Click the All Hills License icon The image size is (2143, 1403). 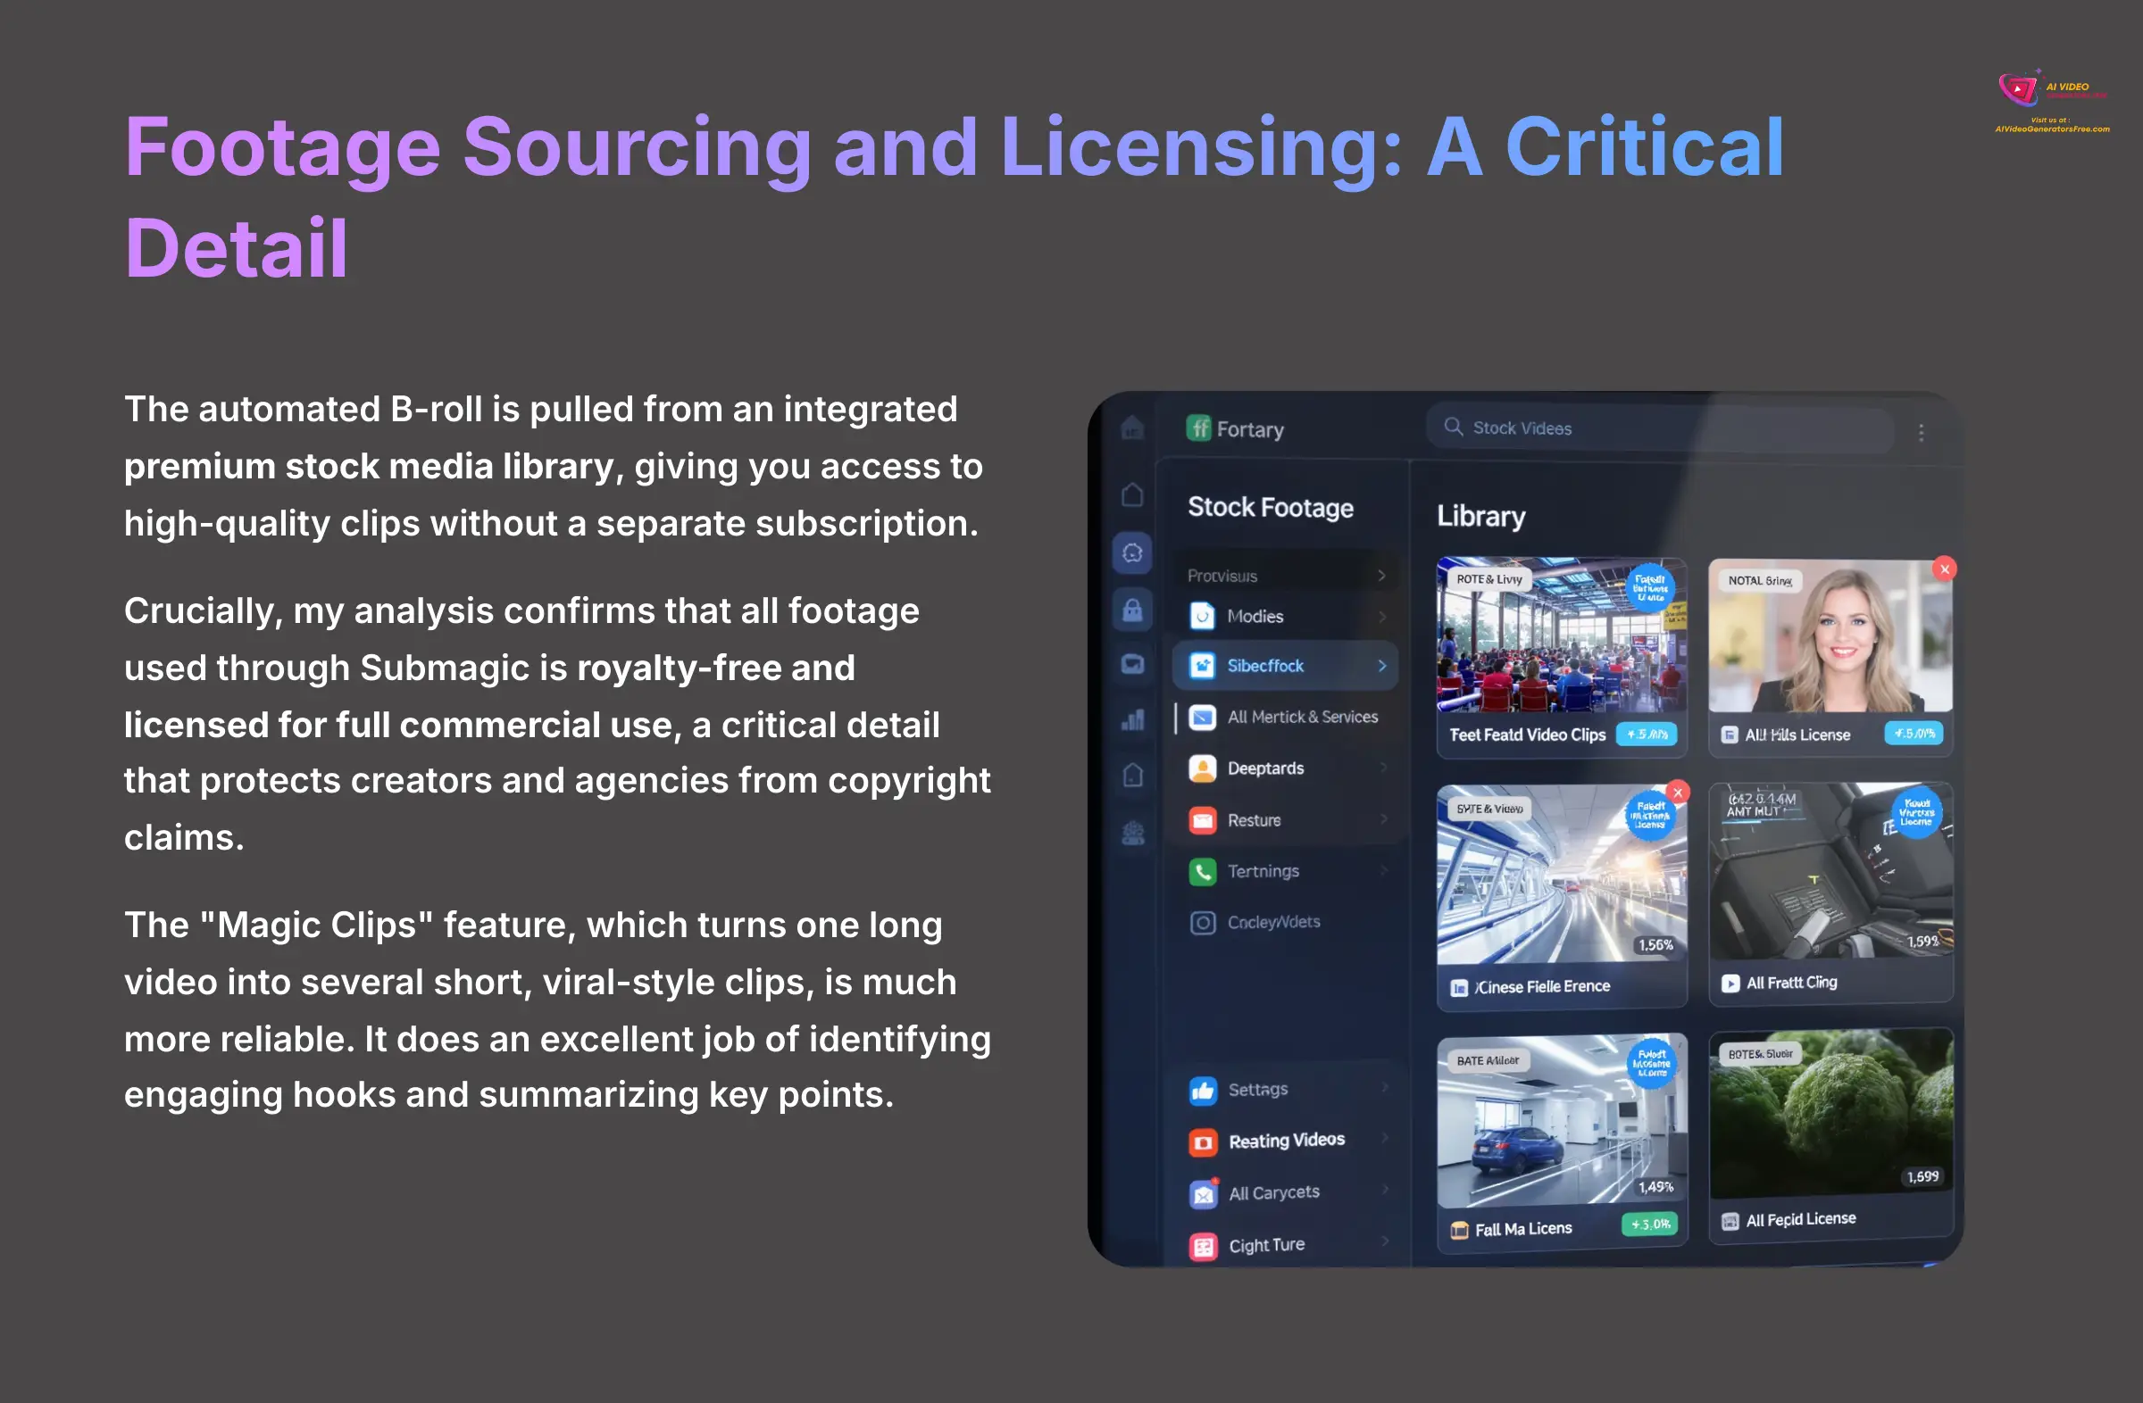tap(1729, 735)
